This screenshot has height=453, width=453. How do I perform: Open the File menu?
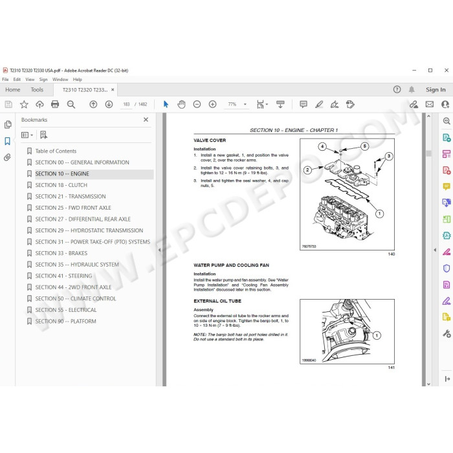(x=5, y=80)
